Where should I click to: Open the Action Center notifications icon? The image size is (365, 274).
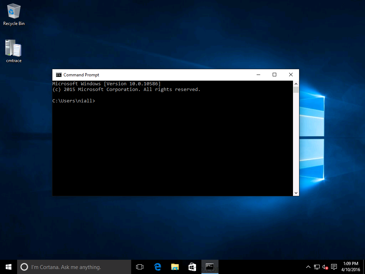click(334, 267)
